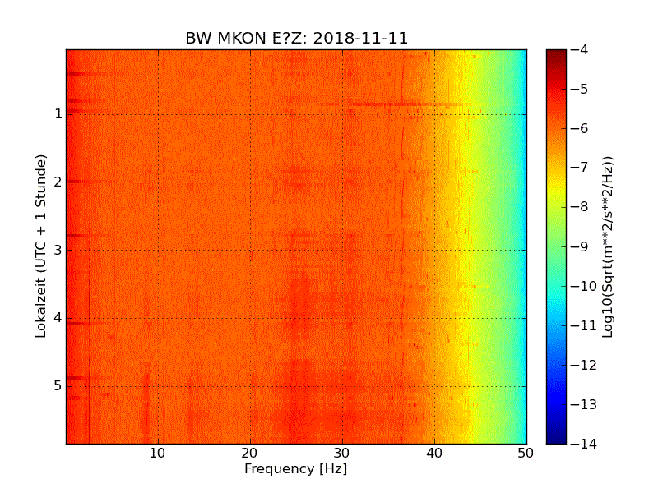Click colorbar tick label −5
Viewport: 658px width, 493px height.
(580, 90)
